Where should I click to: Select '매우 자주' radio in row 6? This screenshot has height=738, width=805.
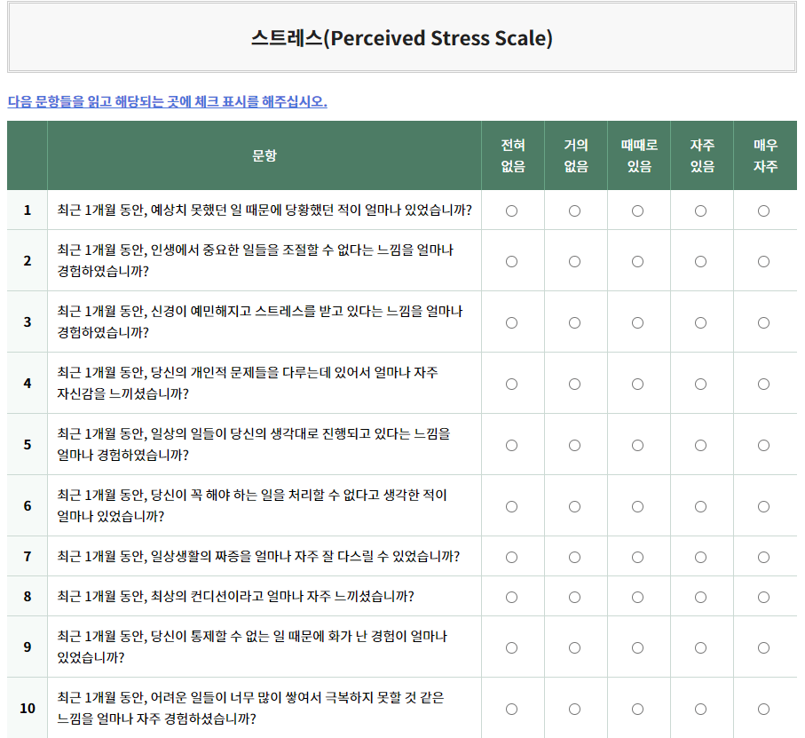coord(764,506)
